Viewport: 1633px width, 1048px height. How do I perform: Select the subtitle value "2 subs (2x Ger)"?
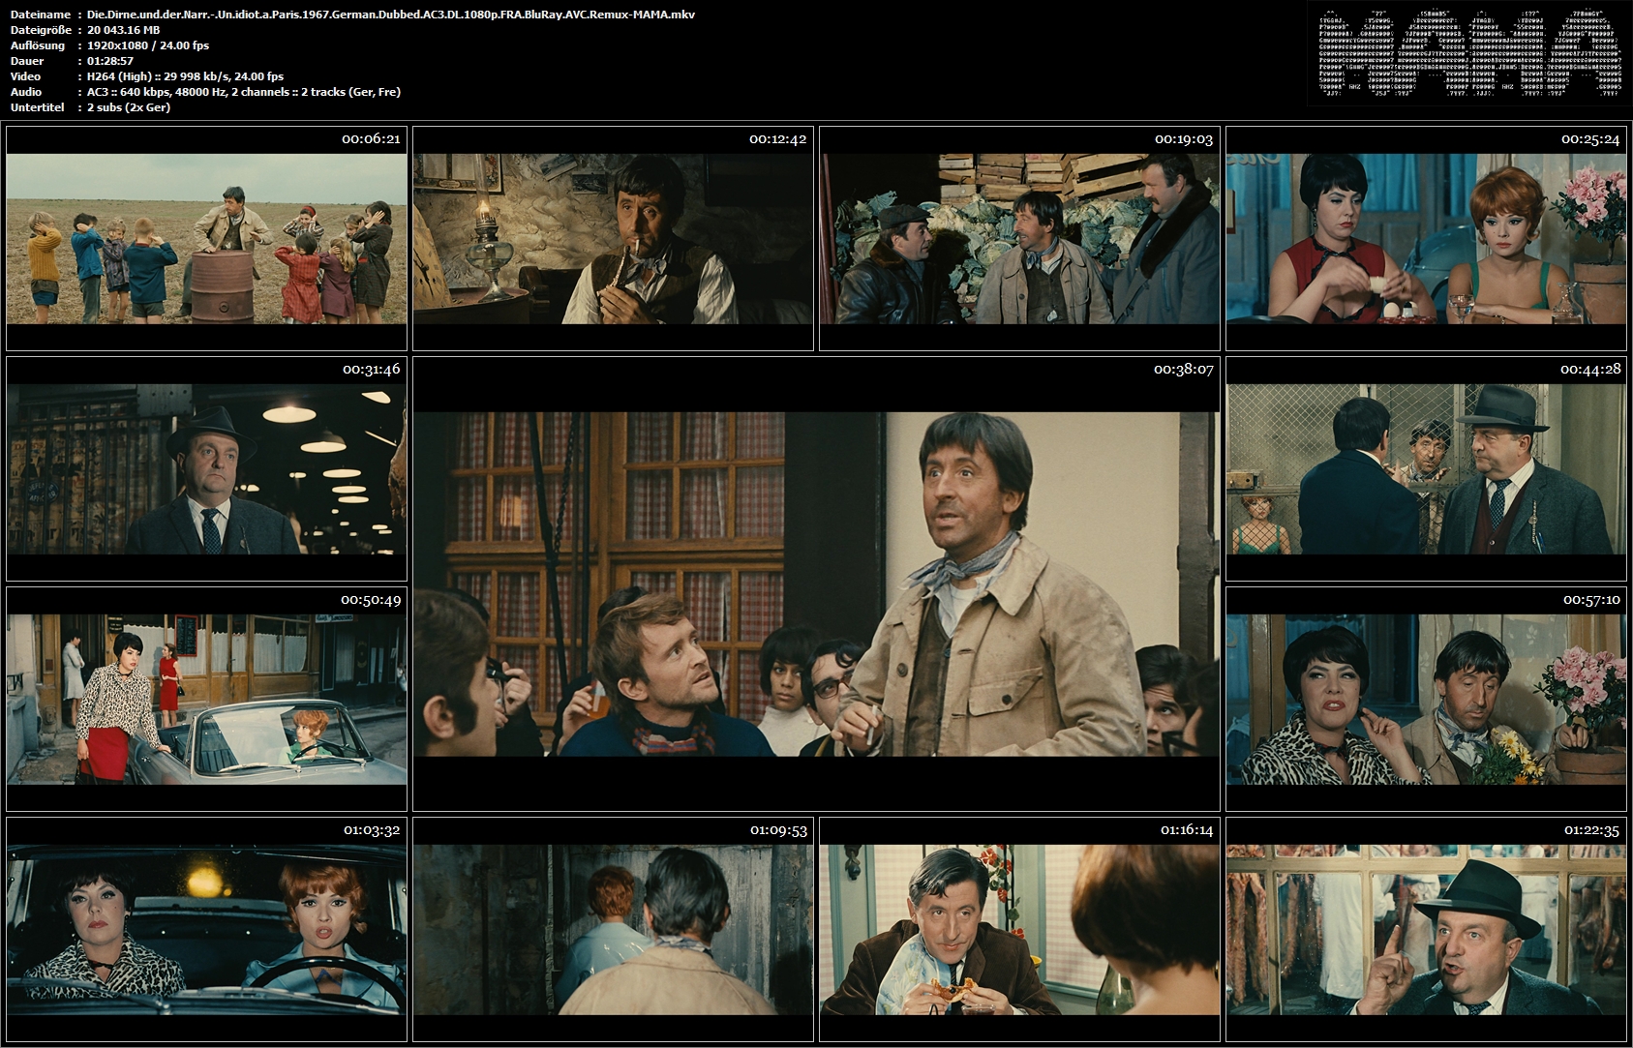pos(128,107)
